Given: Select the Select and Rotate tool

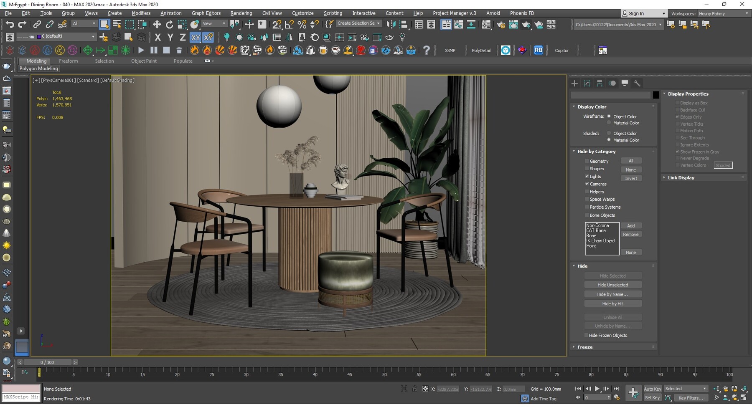Looking at the screenshot, I should click(x=170, y=24).
